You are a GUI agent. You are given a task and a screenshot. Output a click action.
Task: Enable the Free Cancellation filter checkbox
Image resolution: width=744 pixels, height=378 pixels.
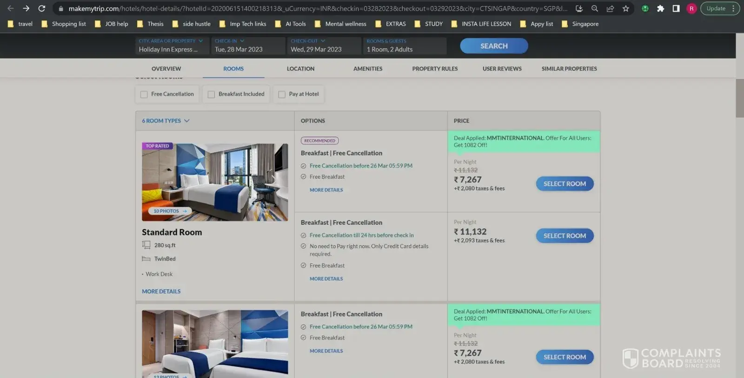coord(144,94)
